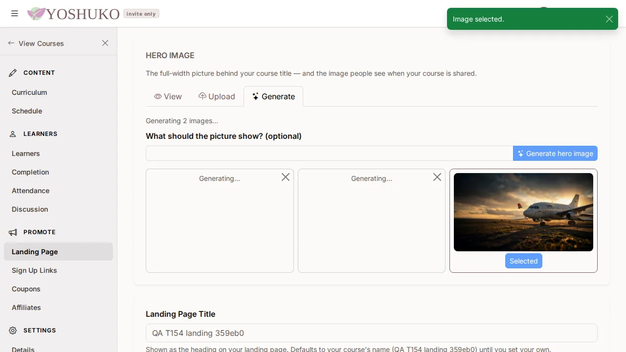The height and width of the screenshot is (352, 626).
Task: Switch to the Upload tab
Action: pyautogui.click(x=217, y=96)
